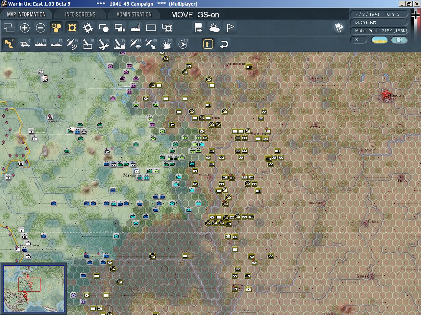Toggle the unit counters display button
Image resolution: width=421 pixels, height=315 pixels.
[72, 28]
